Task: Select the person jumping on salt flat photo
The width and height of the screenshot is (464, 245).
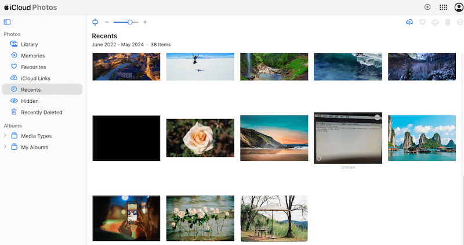Action: point(200,67)
